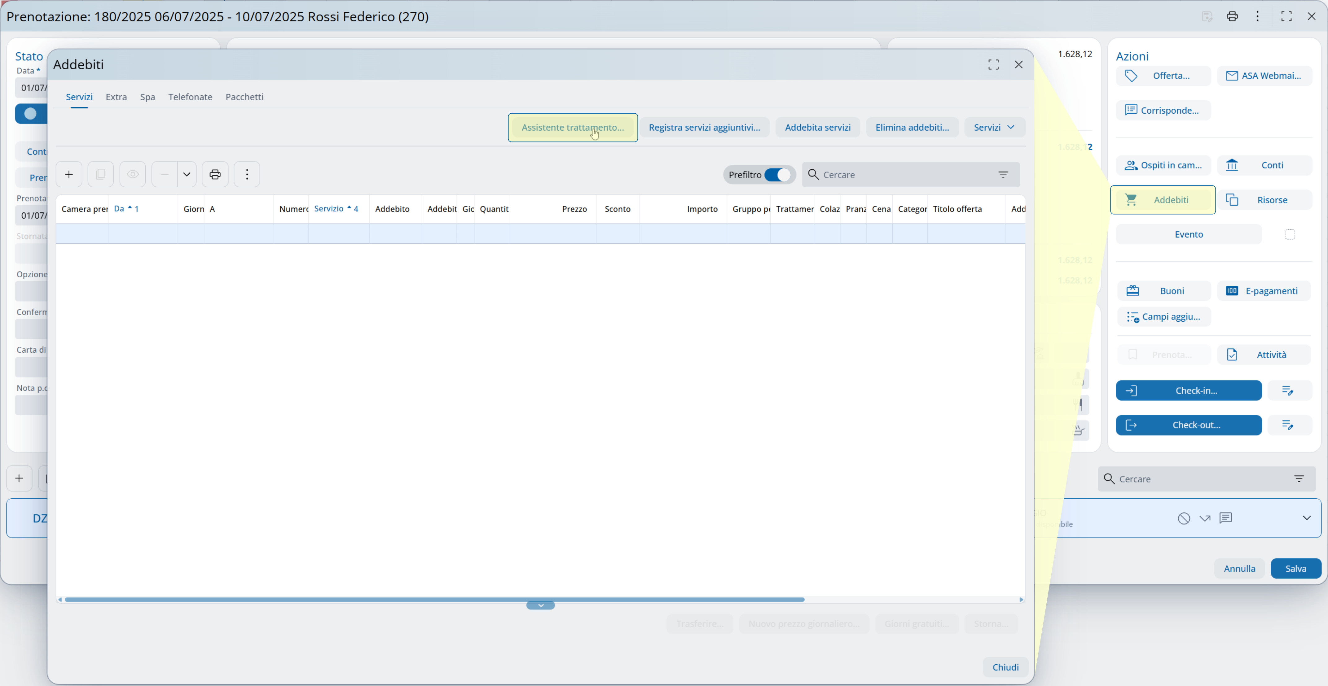Click the plus add-row icon in Addebiti toolbar

[x=68, y=174]
